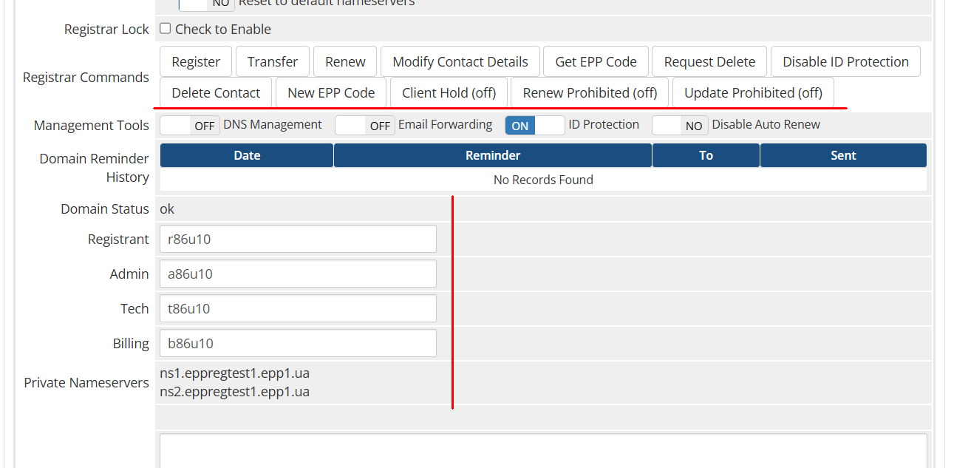Viewport: 954px width, 468px height.
Task: Click the empty notes text area
Action: (543, 451)
